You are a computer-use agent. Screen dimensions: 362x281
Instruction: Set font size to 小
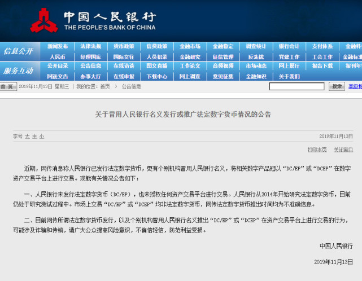pyautogui.click(x=42, y=137)
